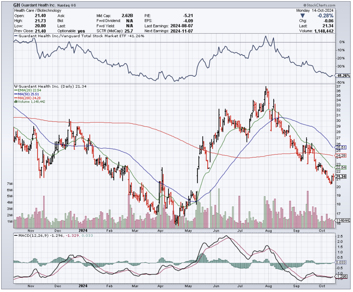Click the -41.26% relative strength axis tag
Viewport: 353px width, 292px height.
point(343,76)
